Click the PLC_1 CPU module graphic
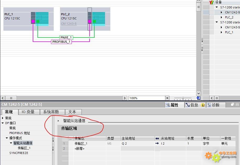 pyautogui.click(x=42, y=19)
